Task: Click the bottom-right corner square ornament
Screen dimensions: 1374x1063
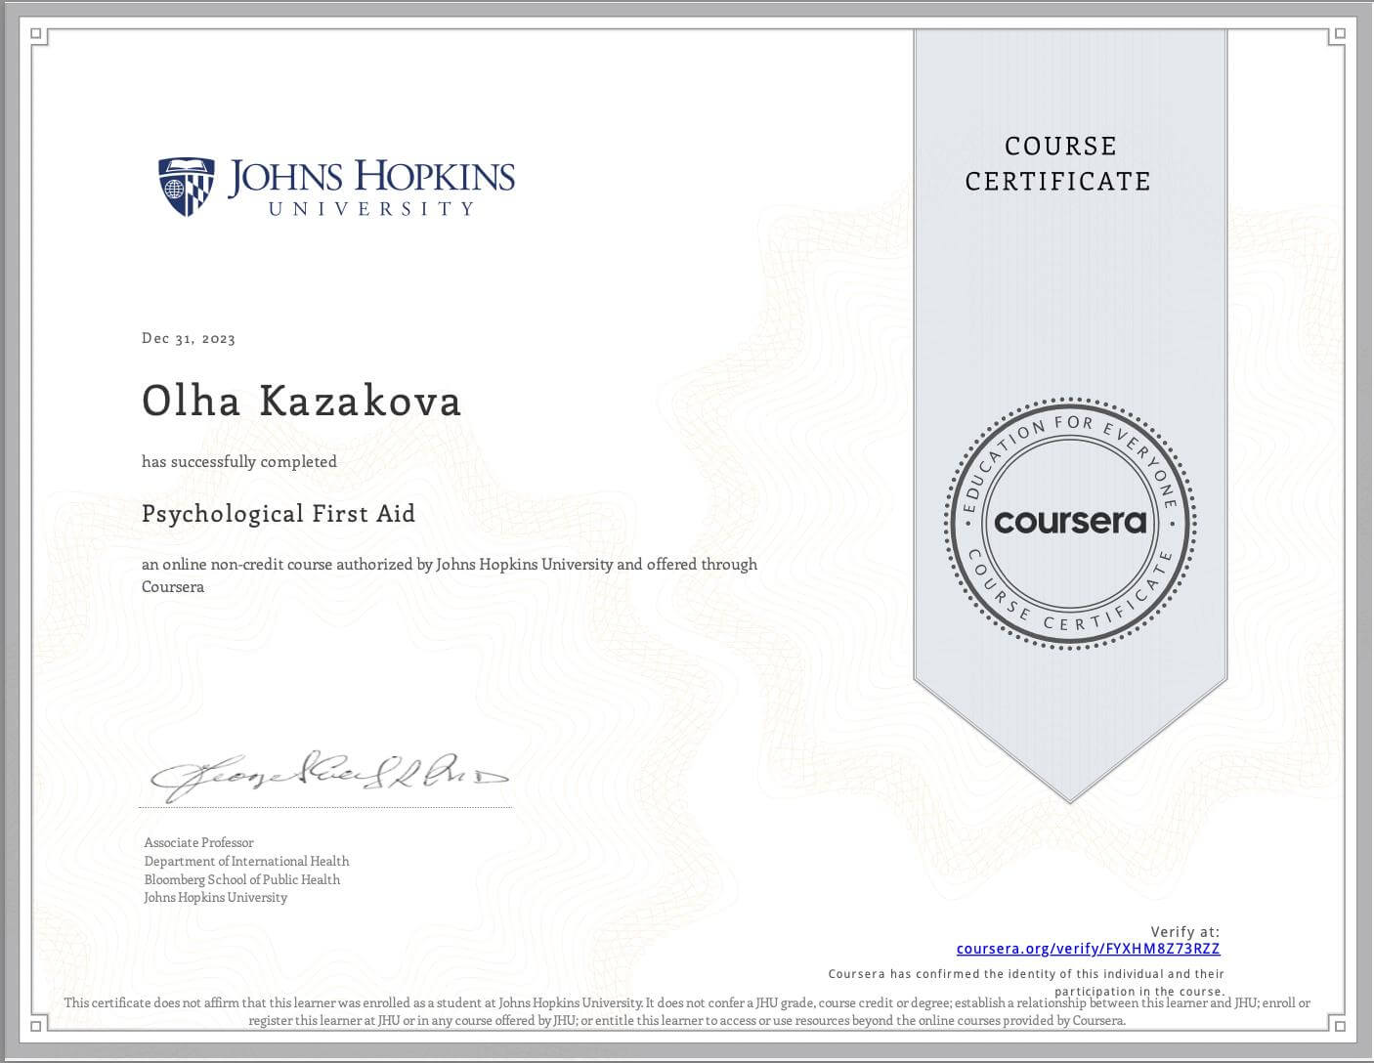Action: coord(1339,1025)
